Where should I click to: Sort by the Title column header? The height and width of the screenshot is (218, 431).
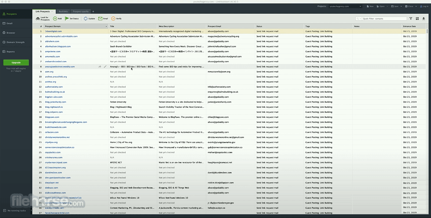tap(133, 26)
